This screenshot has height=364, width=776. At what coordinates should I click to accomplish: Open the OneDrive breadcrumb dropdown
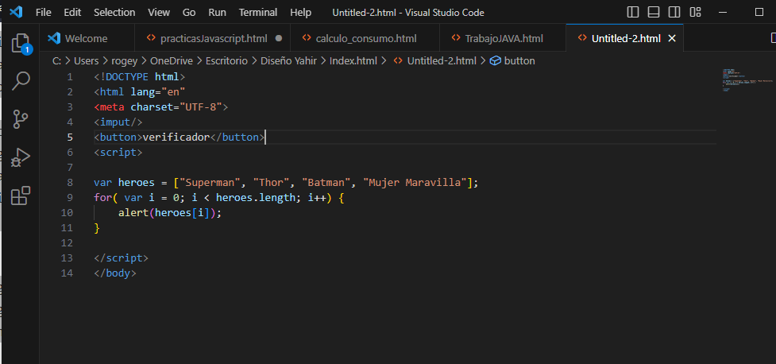[x=172, y=61]
